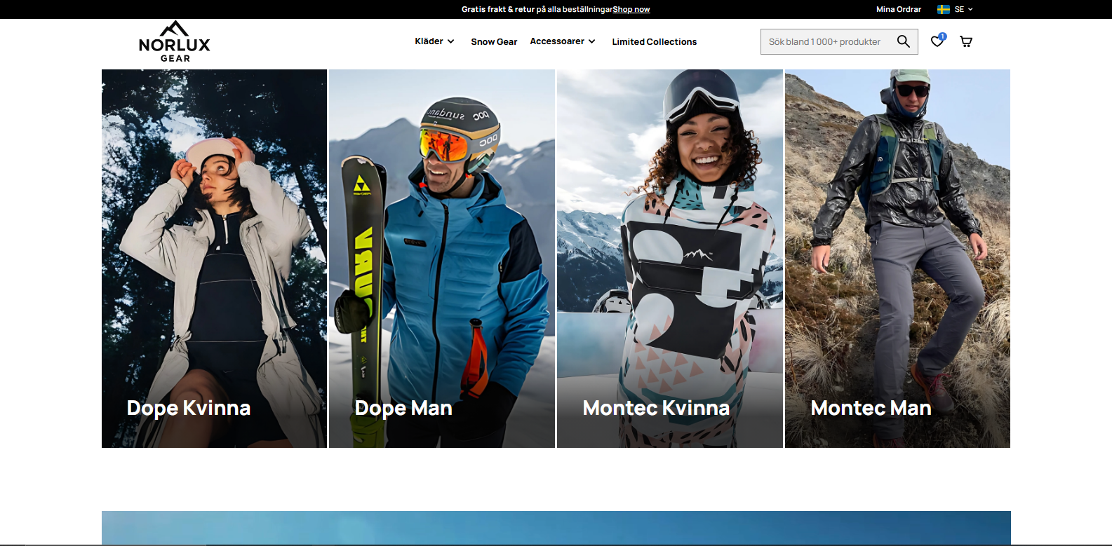1112x546 pixels.
Task: Go to Snow Gear page
Action: click(x=494, y=42)
